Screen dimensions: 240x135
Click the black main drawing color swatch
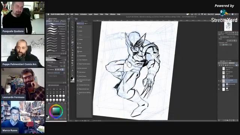[x=72, y=78]
